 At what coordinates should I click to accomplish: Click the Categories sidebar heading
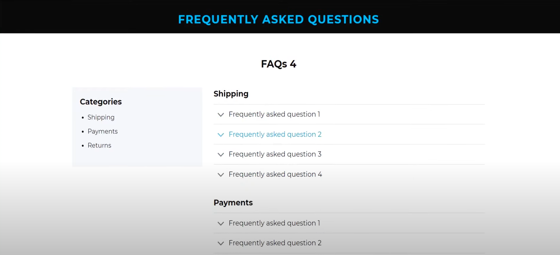[101, 102]
